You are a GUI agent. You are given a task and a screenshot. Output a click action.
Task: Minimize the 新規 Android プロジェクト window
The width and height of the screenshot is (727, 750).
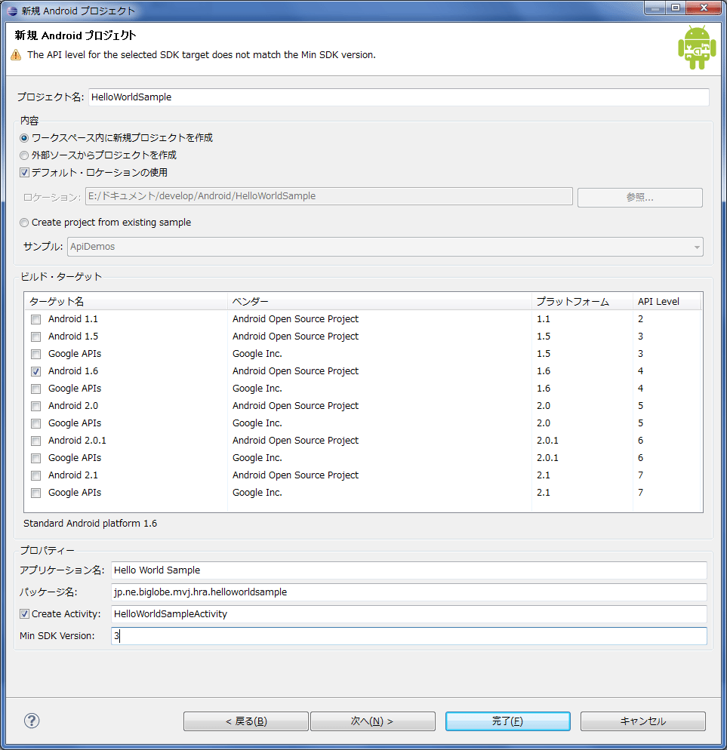click(655, 8)
